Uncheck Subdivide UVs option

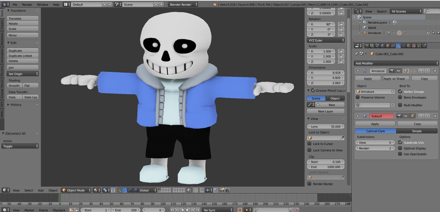pyautogui.click(x=400, y=142)
